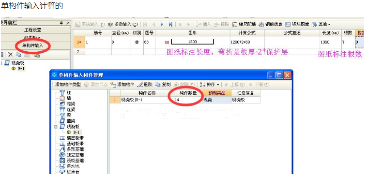Viewport: 367px width, 176px height.
Task: Click the 公式描述 column header
Action: [292, 33]
